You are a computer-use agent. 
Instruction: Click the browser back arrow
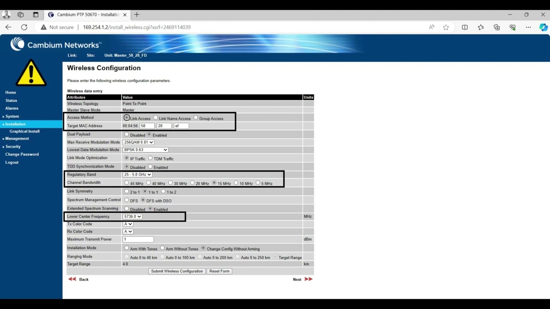tap(8, 27)
